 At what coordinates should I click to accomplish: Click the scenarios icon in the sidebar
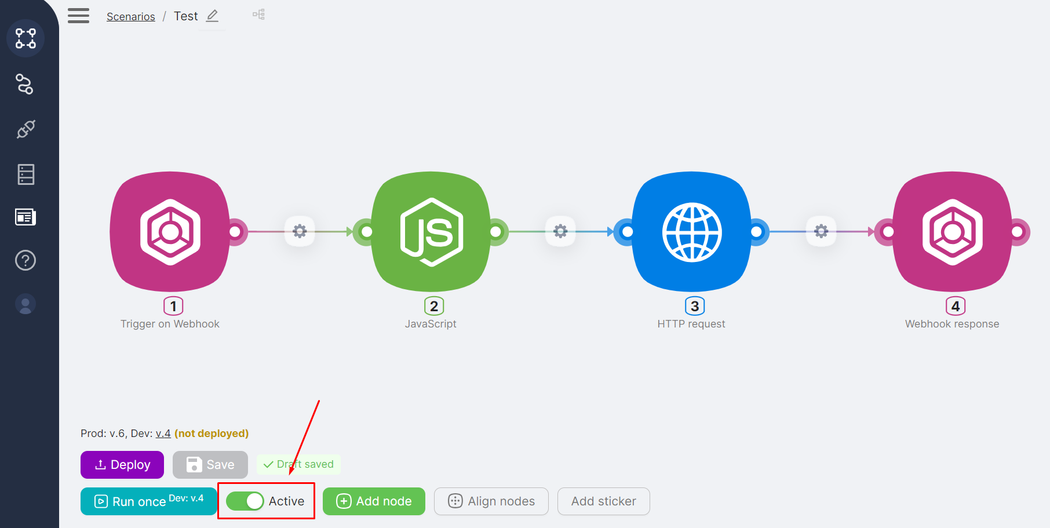[25, 38]
